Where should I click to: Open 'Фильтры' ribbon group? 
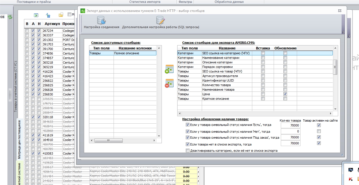point(185,2)
